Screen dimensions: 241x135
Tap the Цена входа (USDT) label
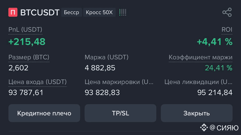pyautogui.click(x=38, y=82)
